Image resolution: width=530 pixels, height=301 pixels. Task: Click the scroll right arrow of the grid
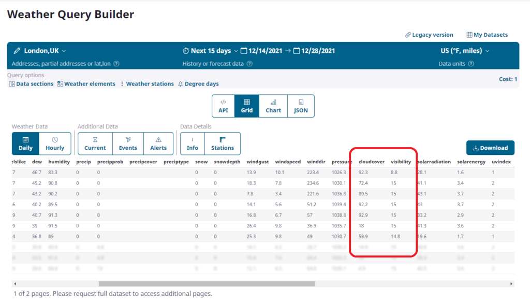tap(511, 284)
